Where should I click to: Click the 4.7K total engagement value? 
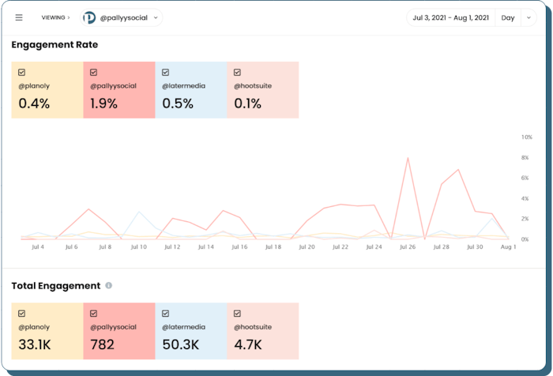[248, 344]
